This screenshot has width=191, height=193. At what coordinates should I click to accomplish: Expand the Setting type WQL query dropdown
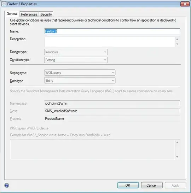click(80, 72)
